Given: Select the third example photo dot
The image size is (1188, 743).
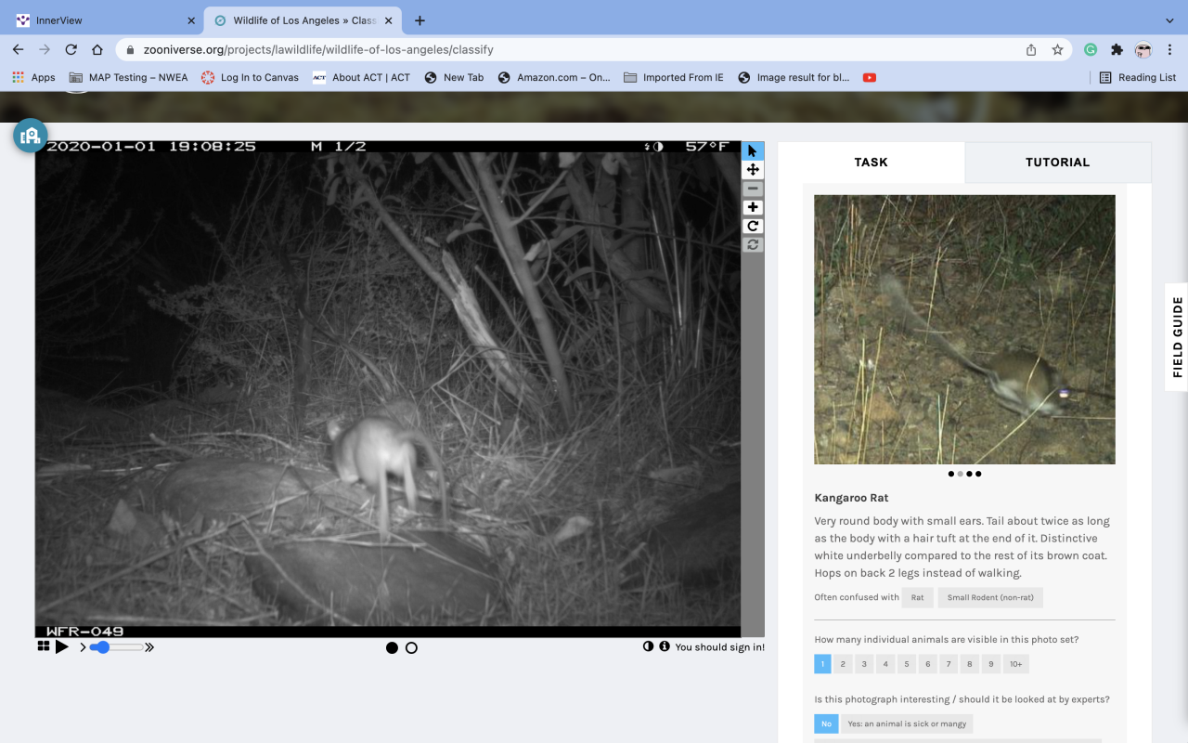Looking at the screenshot, I should 969,474.
